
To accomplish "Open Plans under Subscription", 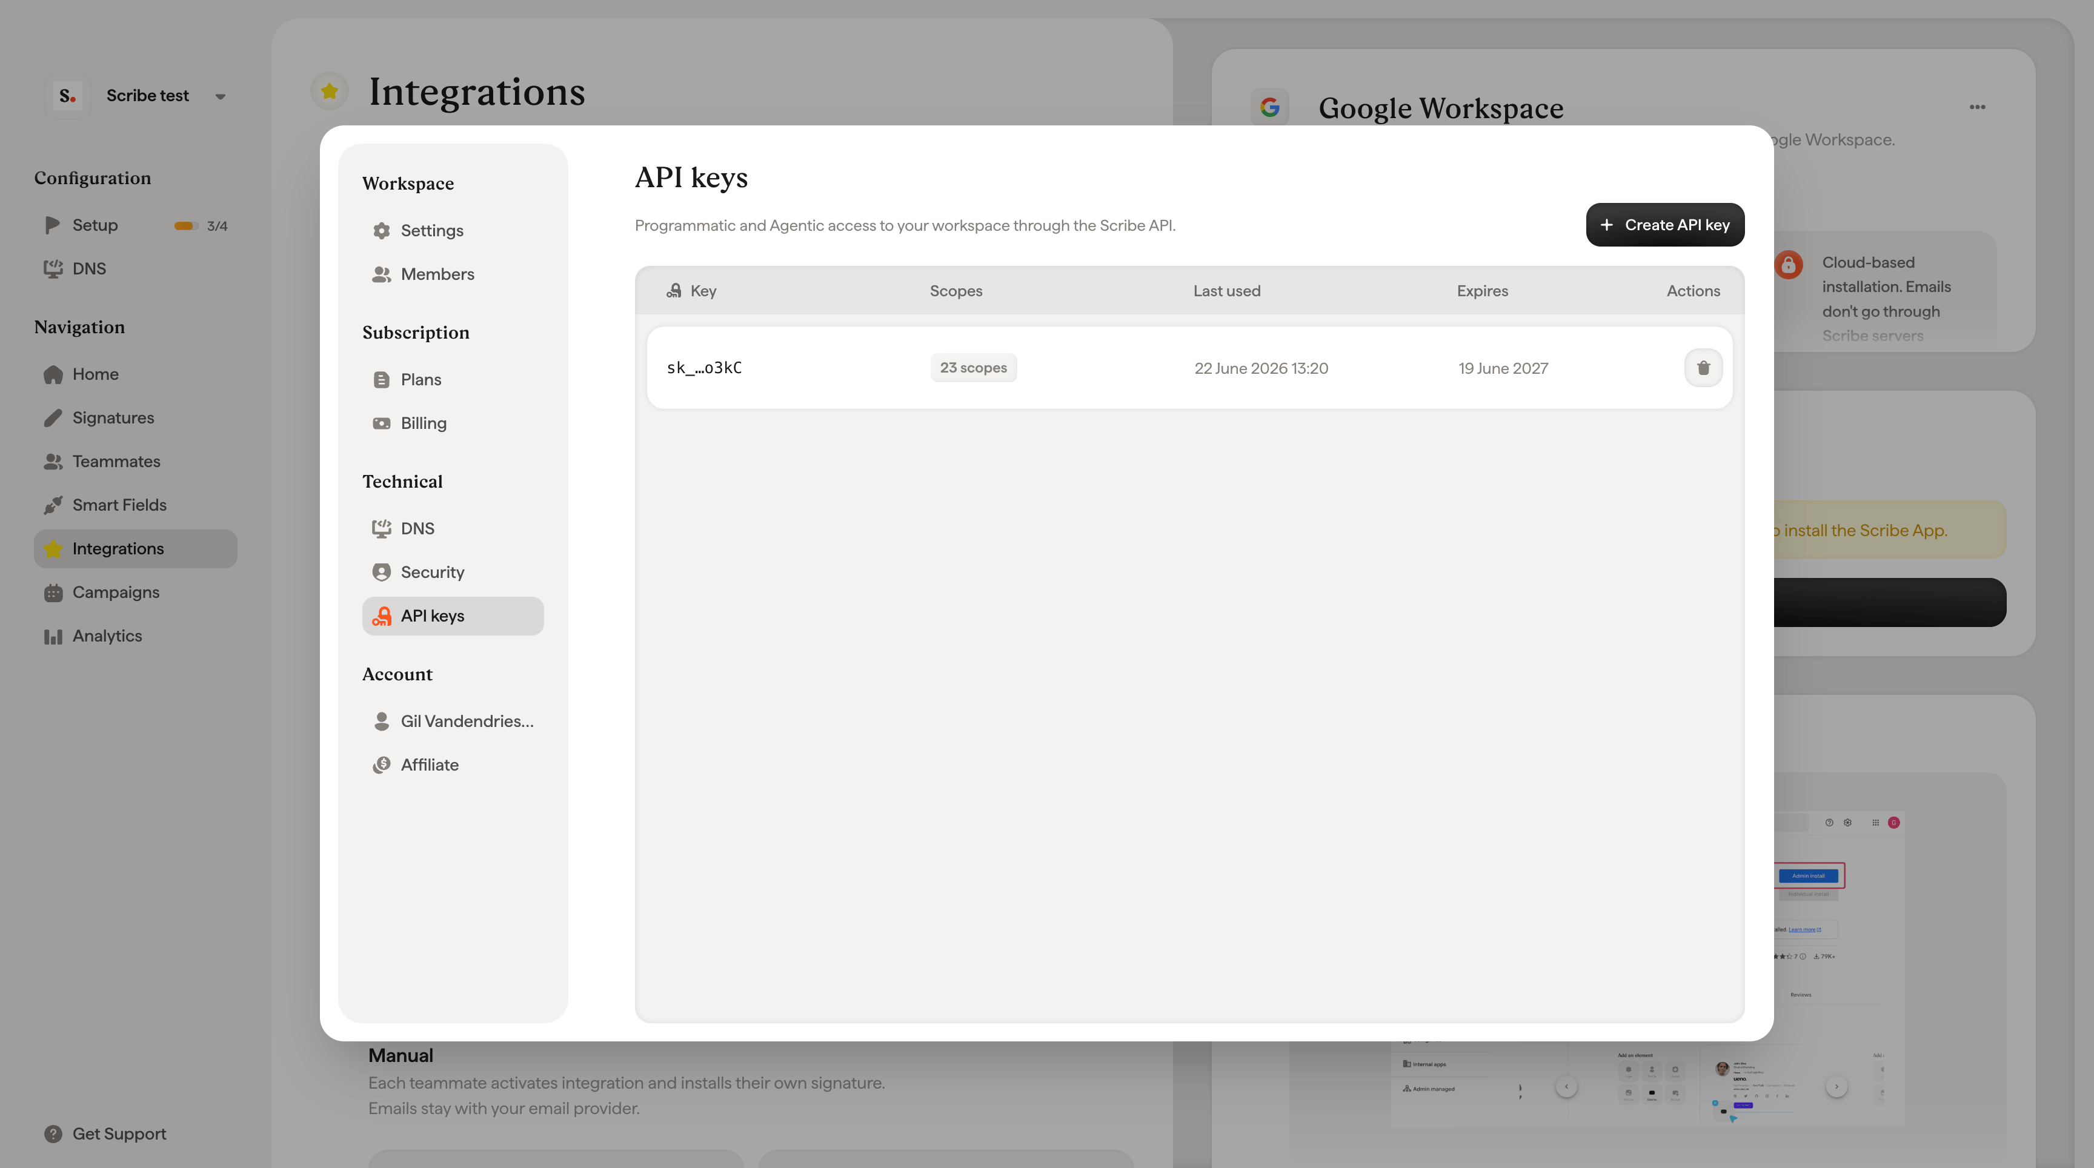I will pos(453,380).
